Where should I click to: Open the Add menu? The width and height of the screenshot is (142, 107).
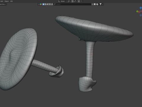pos(2,1)
